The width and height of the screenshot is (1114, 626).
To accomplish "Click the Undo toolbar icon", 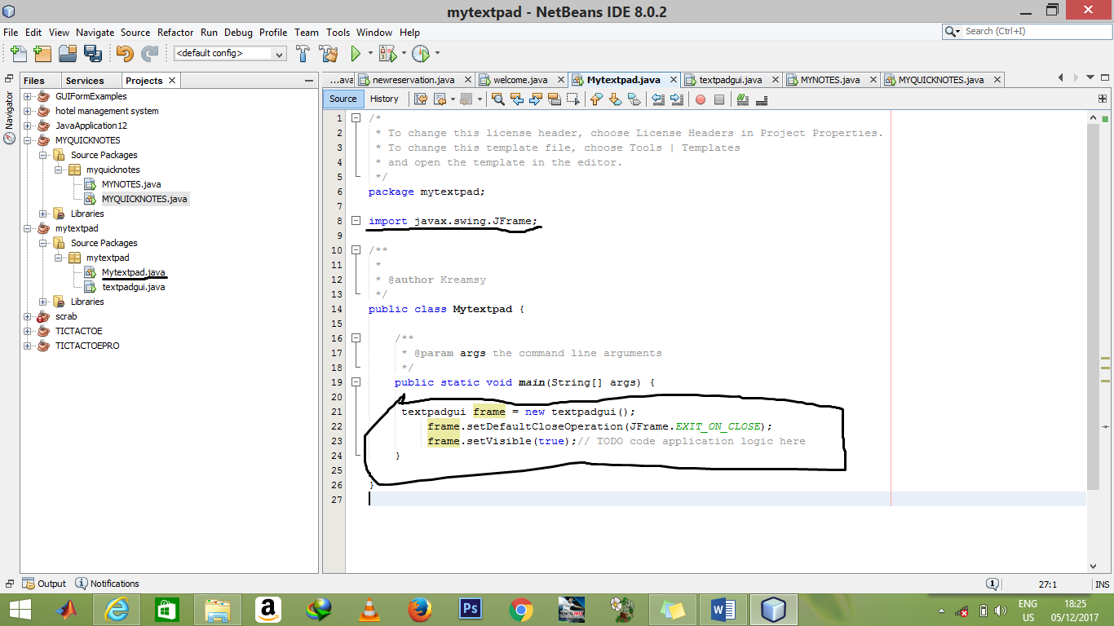I will (x=125, y=54).
